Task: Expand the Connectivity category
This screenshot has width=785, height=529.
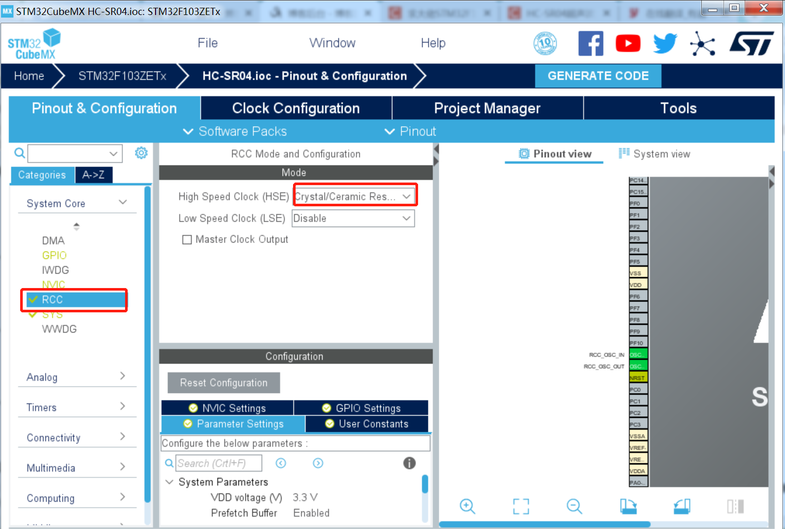Action: click(122, 436)
